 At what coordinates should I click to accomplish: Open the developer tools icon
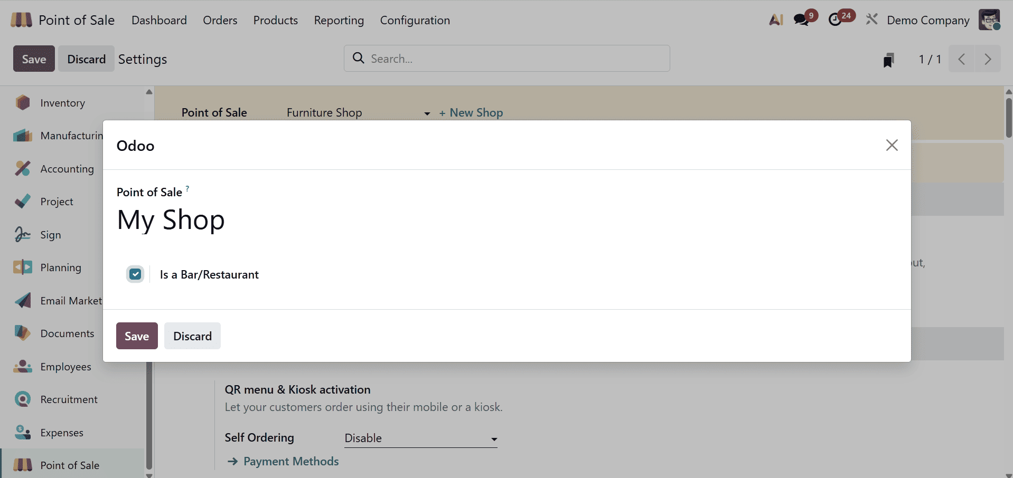(x=871, y=18)
